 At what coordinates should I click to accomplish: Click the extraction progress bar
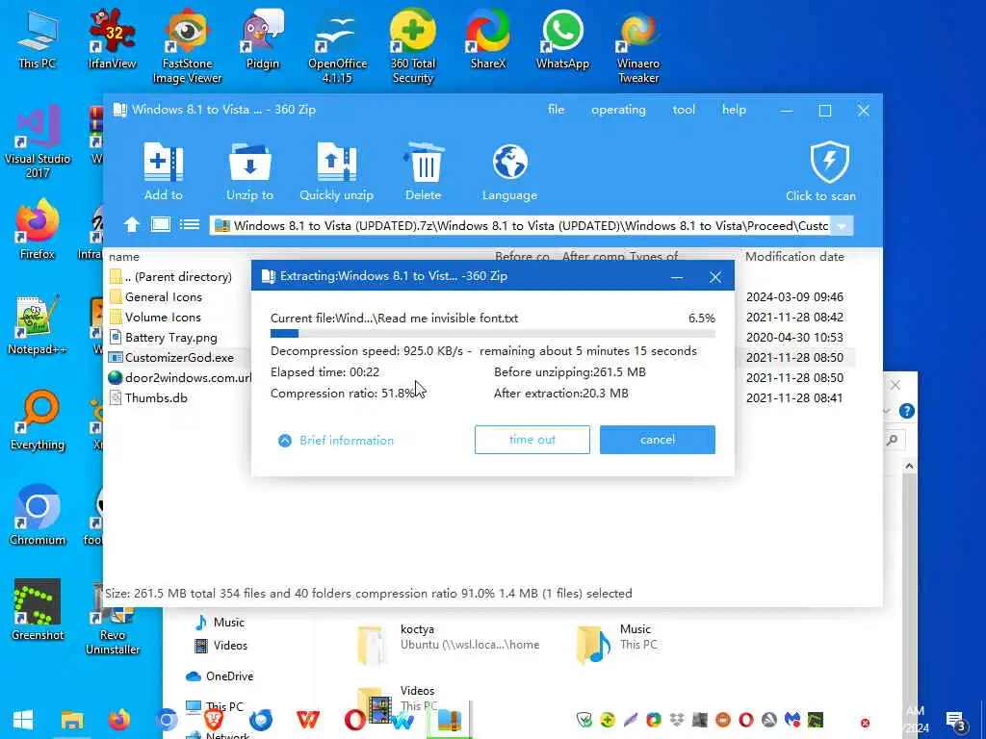click(492, 334)
